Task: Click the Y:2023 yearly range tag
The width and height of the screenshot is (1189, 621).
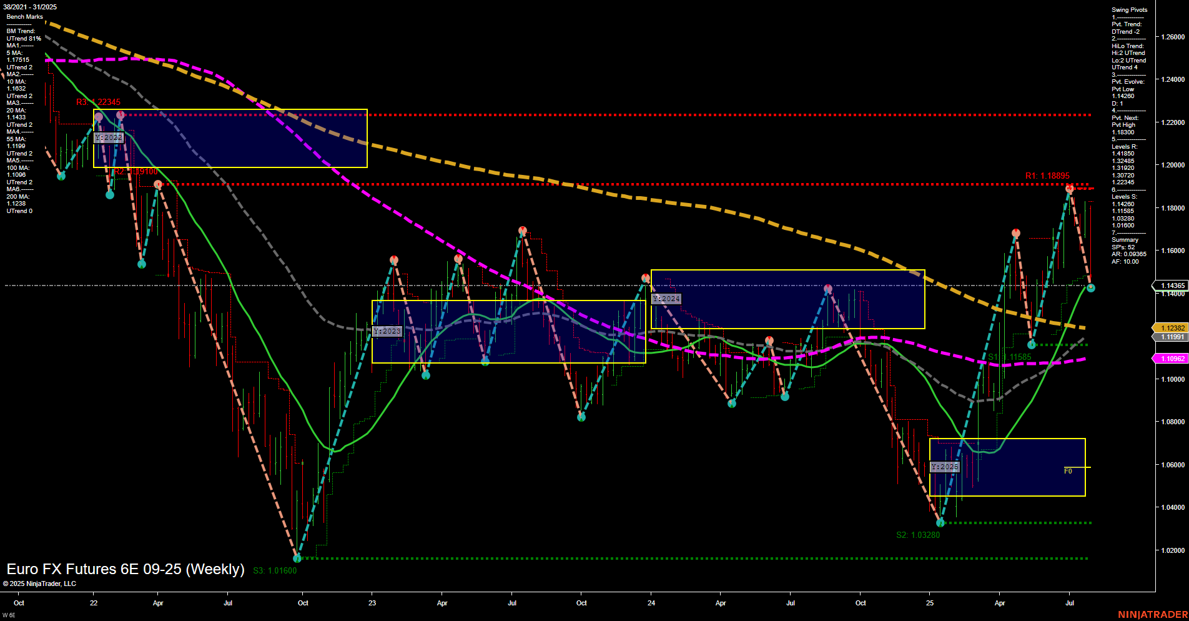Action: click(x=387, y=331)
